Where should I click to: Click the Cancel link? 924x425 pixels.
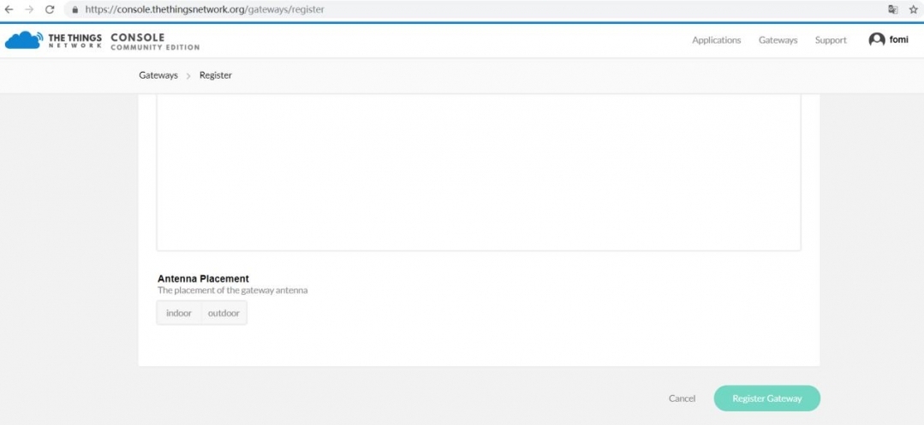(x=682, y=398)
